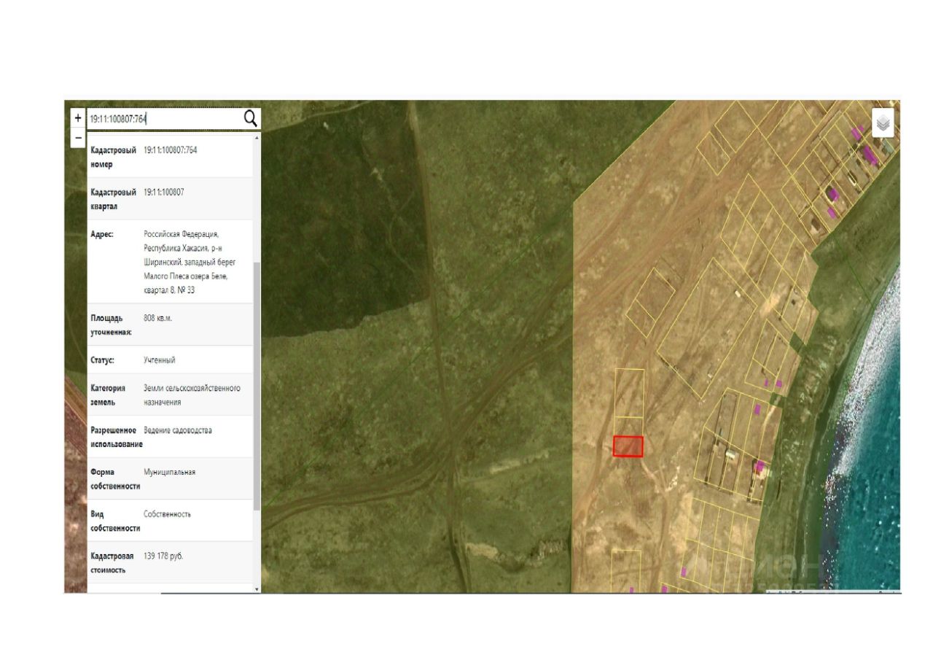Select the red highlighted parcel on map
The width and height of the screenshot is (933, 660).
click(x=628, y=446)
